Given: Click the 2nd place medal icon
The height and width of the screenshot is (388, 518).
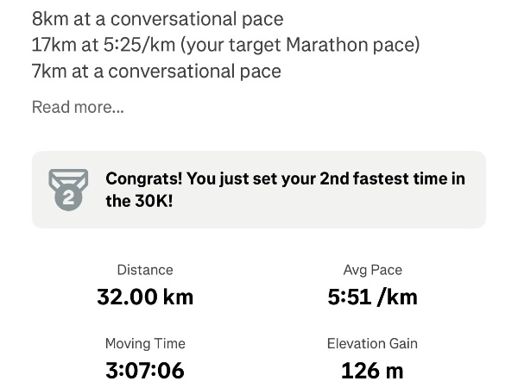Looking at the screenshot, I should tap(68, 187).
